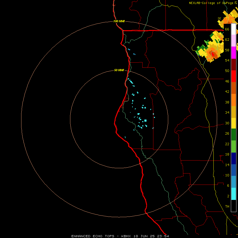Click the dark red (maroon) legend swatch
This screenshot has width=238, height=238.
234,65
